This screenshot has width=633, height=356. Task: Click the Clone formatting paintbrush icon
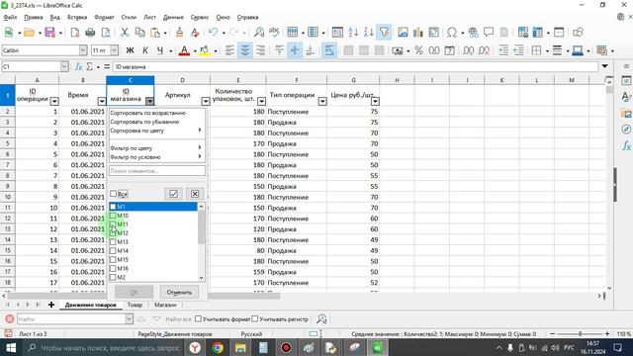tap(179, 33)
